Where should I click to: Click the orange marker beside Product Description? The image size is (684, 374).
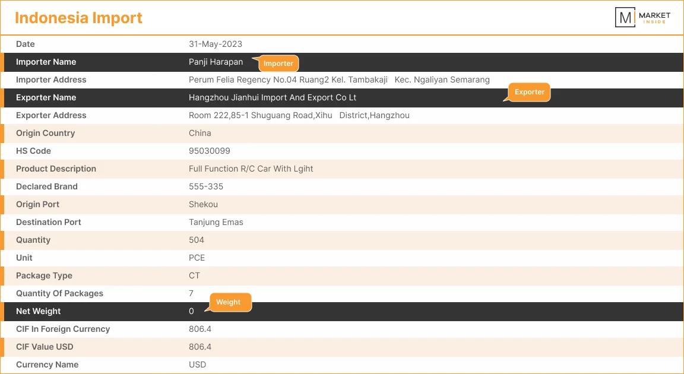point(4,168)
